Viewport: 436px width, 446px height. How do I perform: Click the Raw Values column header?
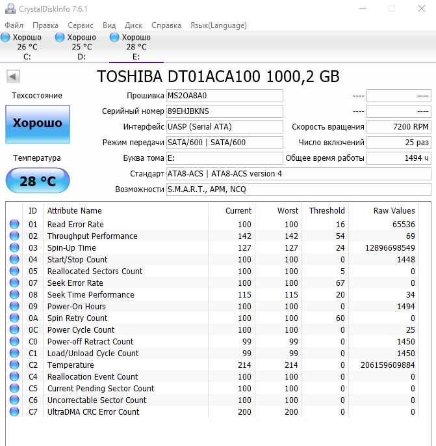pos(384,211)
